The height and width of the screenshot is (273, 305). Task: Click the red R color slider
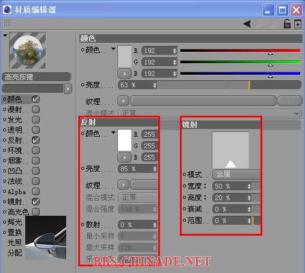pos(240,51)
